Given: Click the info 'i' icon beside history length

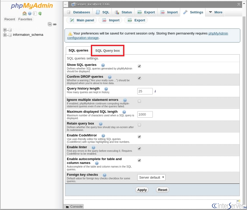Looking at the screenshot, I should tap(155, 91).
